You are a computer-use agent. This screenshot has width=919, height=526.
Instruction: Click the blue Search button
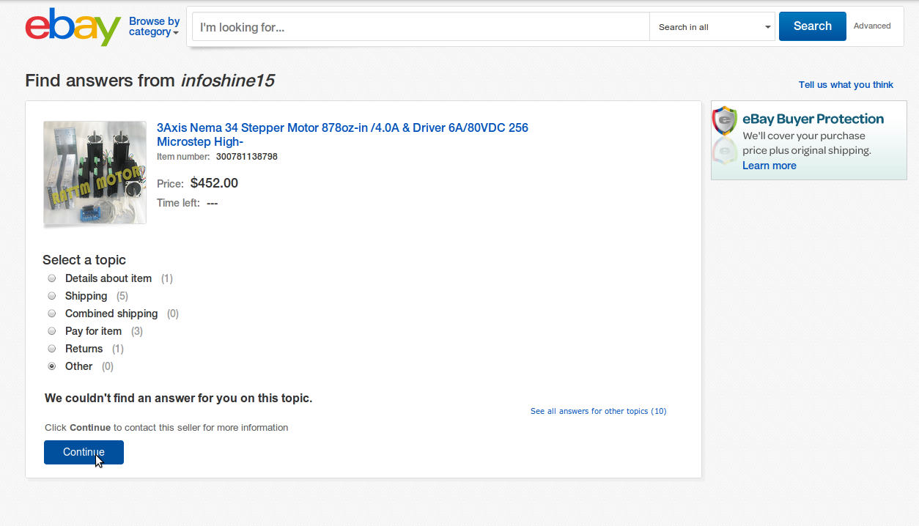tap(812, 26)
